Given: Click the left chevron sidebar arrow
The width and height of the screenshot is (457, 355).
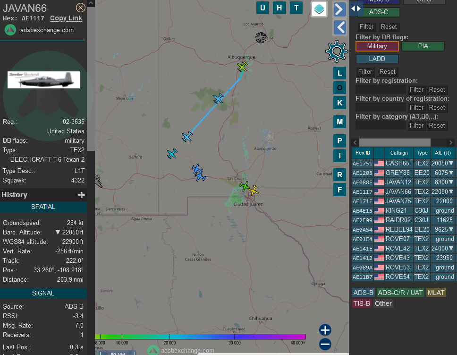Looking at the screenshot, I should tap(339, 28).
